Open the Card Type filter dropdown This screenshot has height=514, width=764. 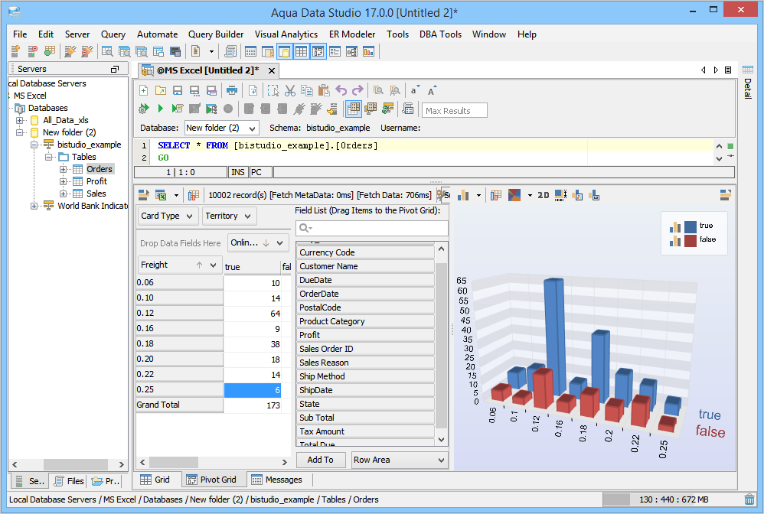168,216
